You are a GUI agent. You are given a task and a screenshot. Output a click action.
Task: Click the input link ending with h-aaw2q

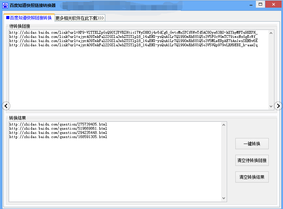(x=134, y=45)
